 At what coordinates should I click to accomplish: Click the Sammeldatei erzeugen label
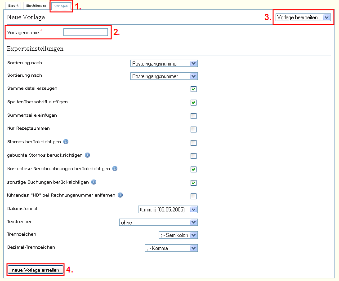pos(32,88)
